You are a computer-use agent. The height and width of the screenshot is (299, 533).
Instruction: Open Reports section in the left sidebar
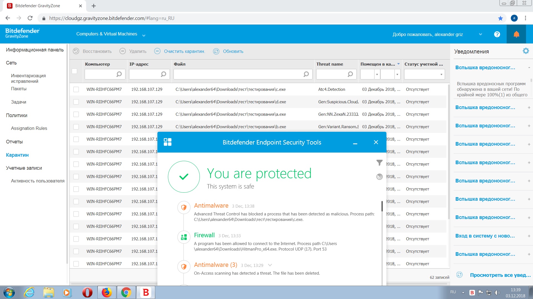tap(14, 142)
